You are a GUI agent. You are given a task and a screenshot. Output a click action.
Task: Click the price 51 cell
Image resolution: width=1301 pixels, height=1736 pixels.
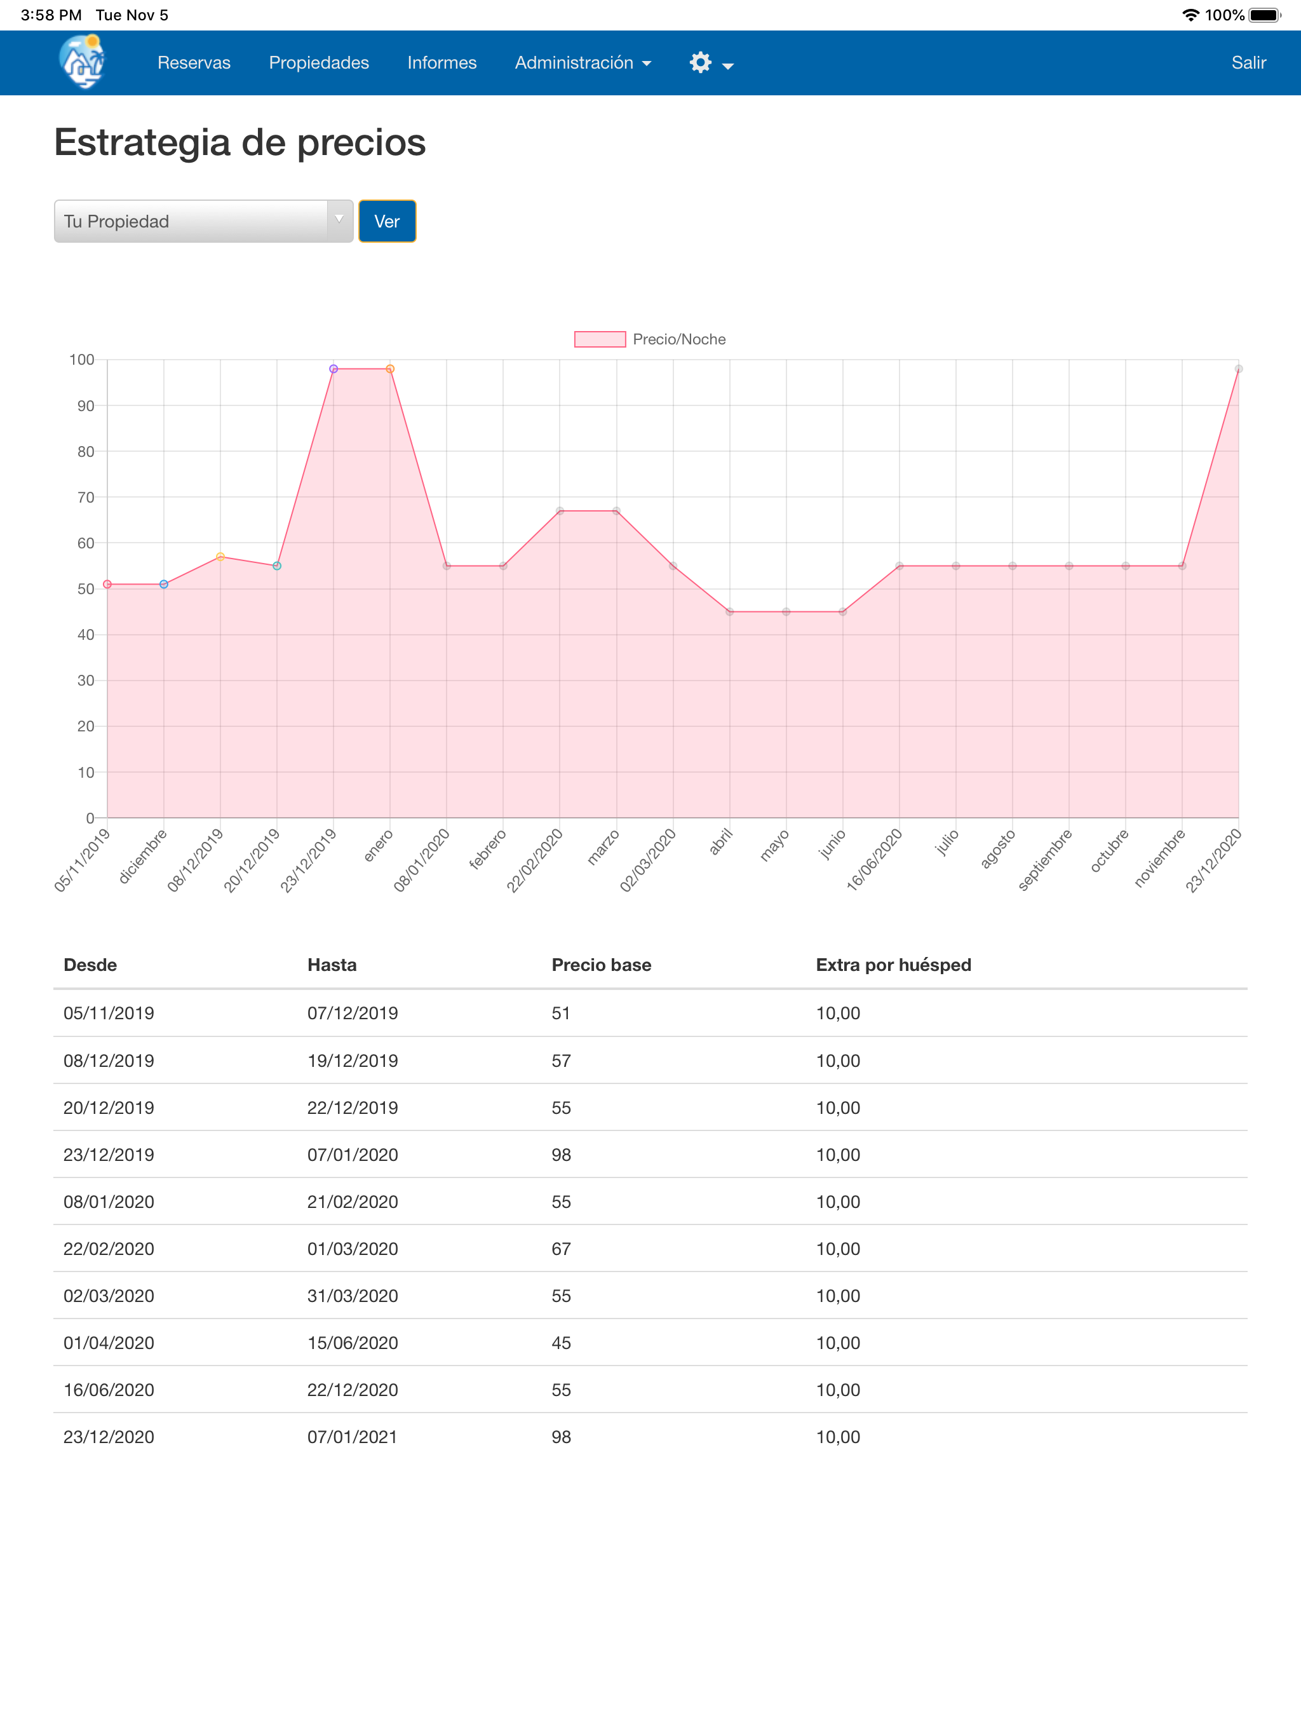[561, 1013]
